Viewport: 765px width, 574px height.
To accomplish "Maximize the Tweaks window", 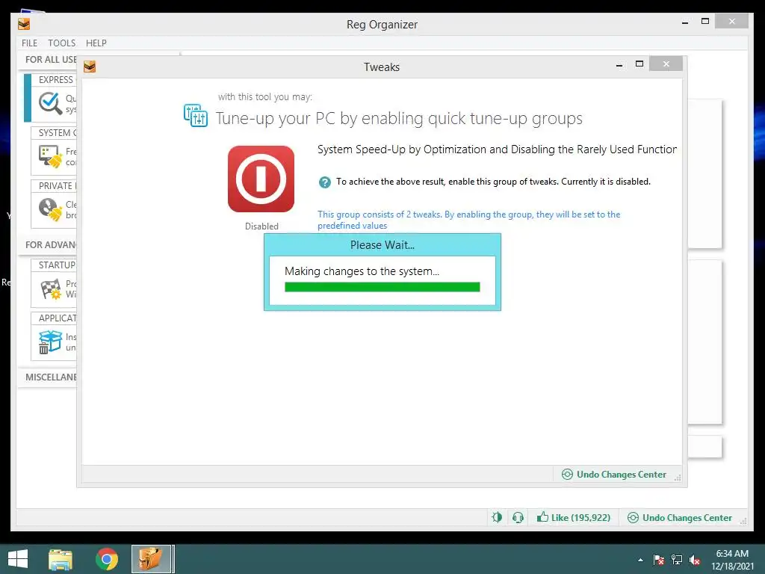I will coord(639,64).
